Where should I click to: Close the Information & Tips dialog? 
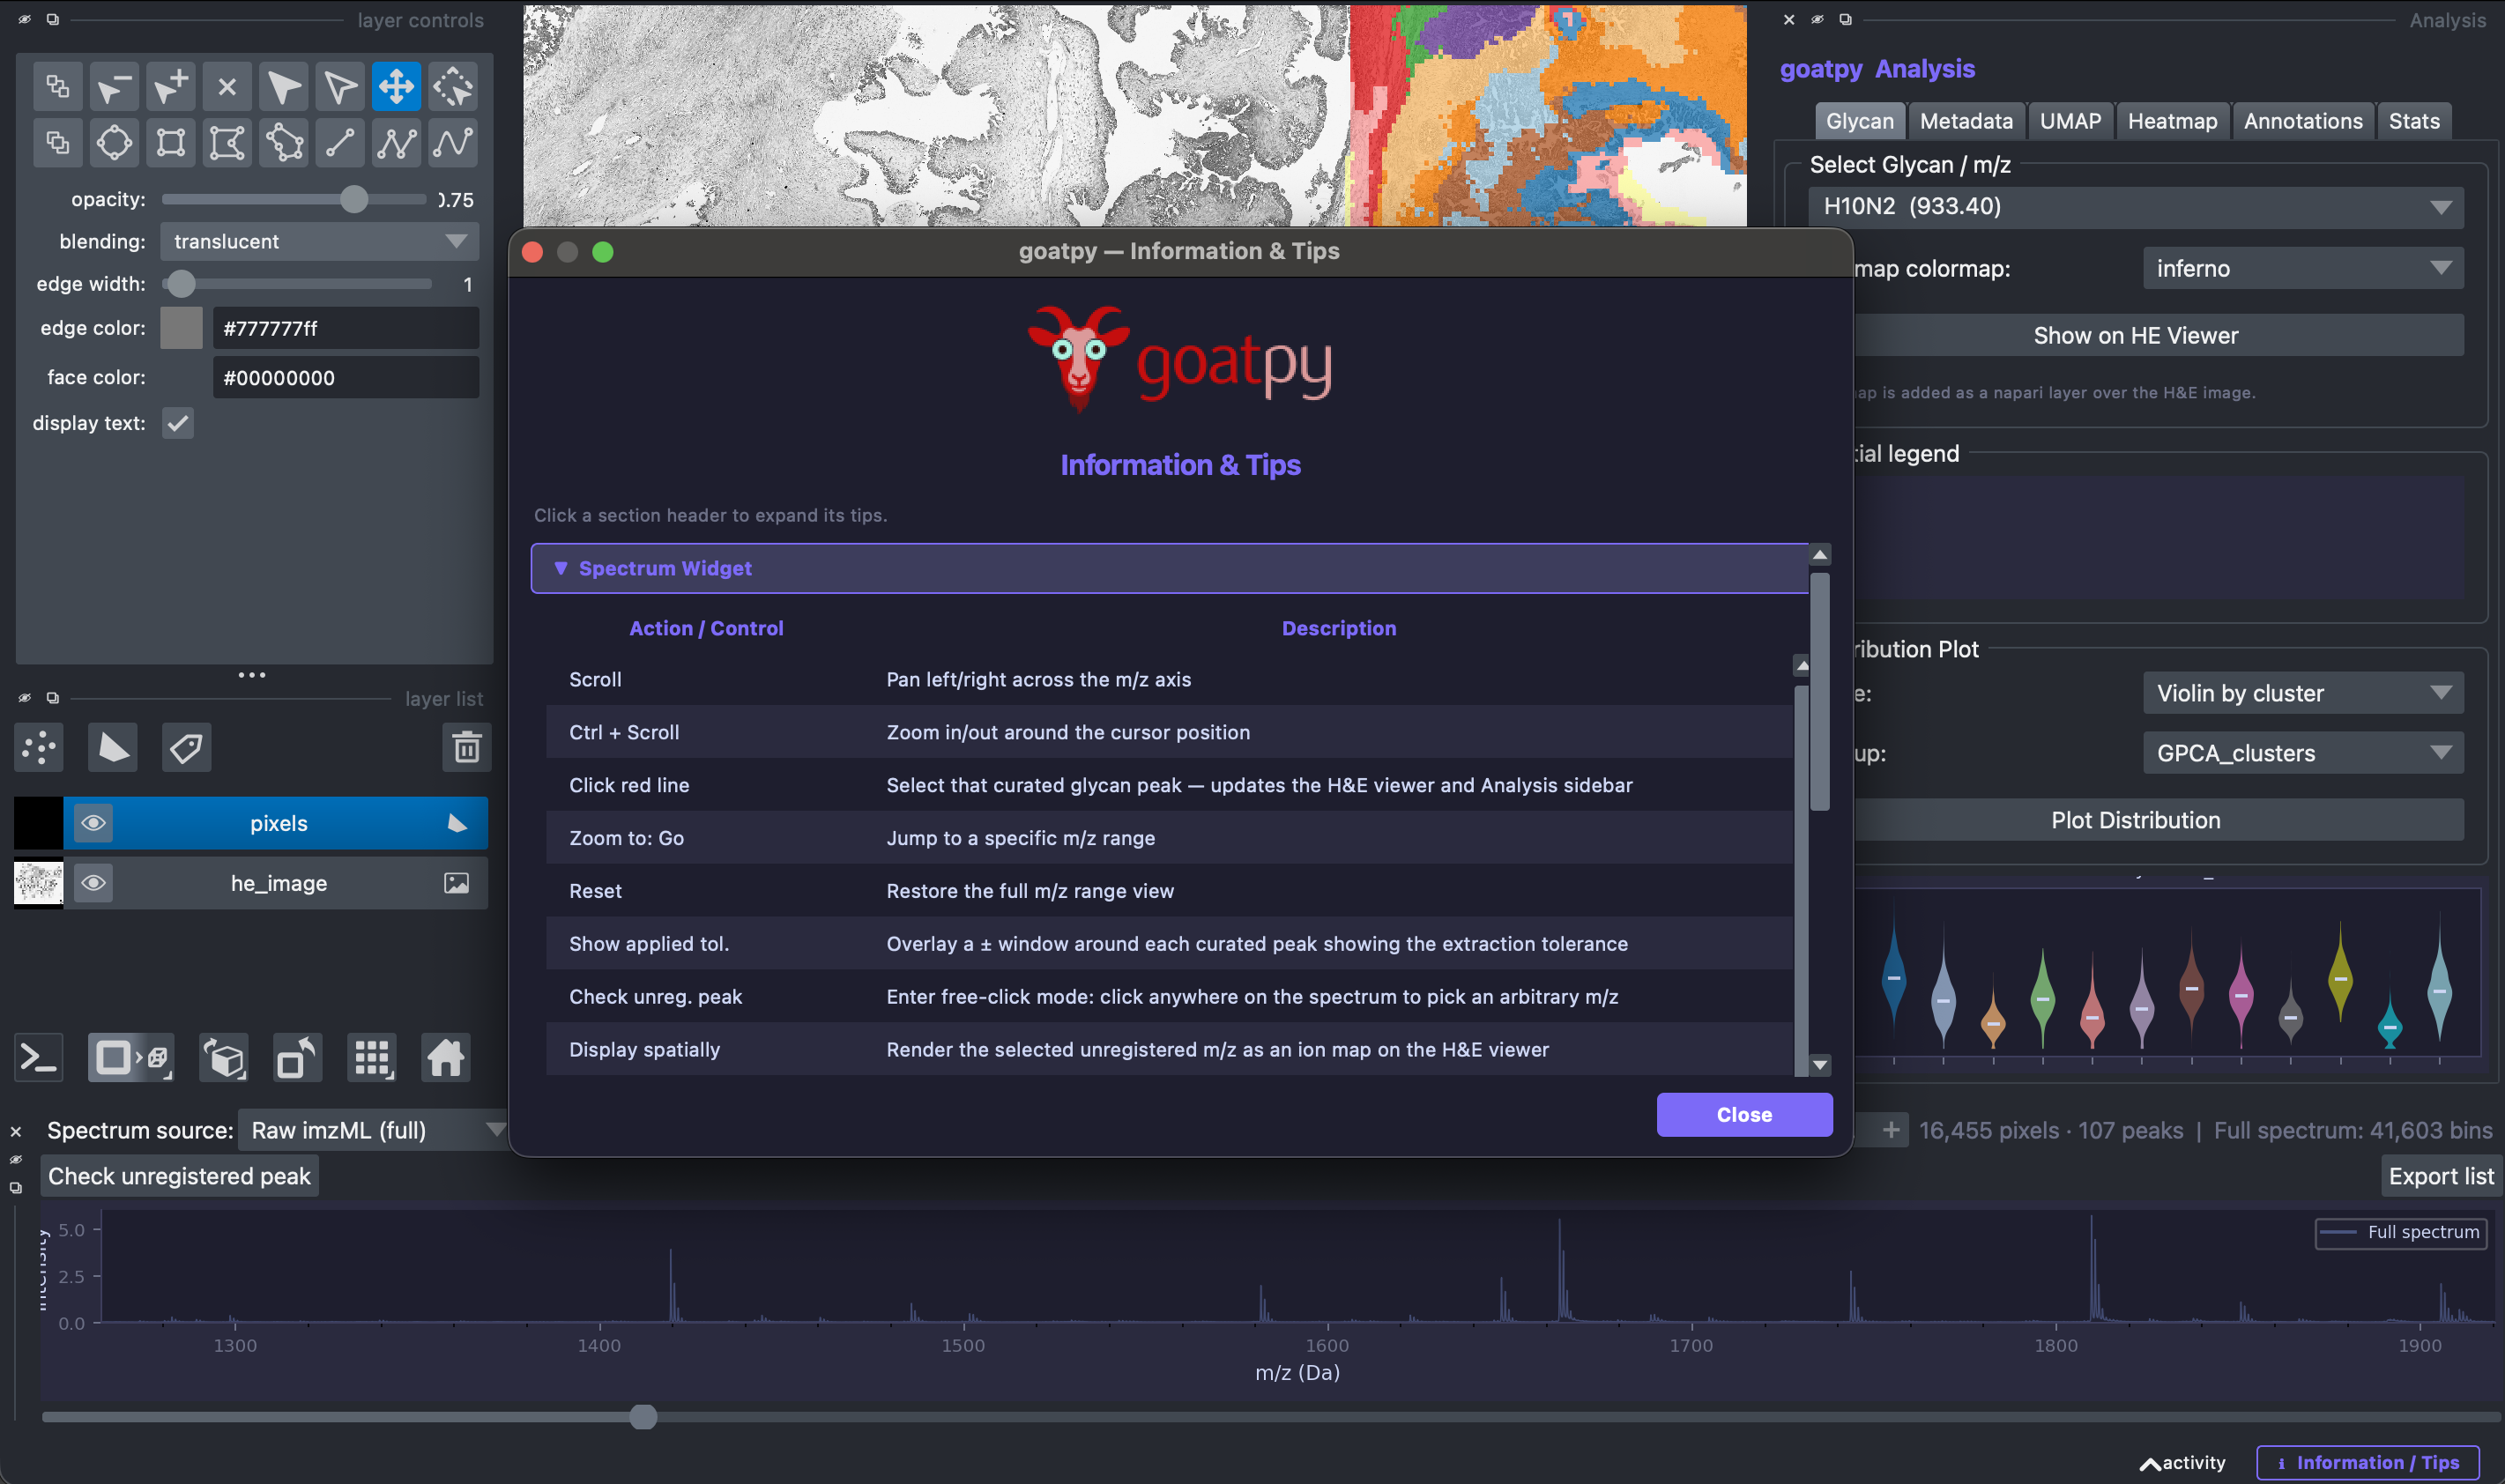pyautogui.click(x=1744, y=1114)
